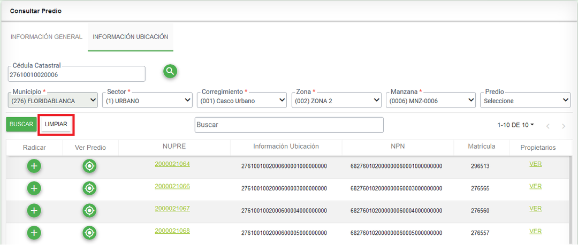This screenshot has width=578, height=245.
Task: Radicar the row with NUPRE 2000021064
Action: 34,166
